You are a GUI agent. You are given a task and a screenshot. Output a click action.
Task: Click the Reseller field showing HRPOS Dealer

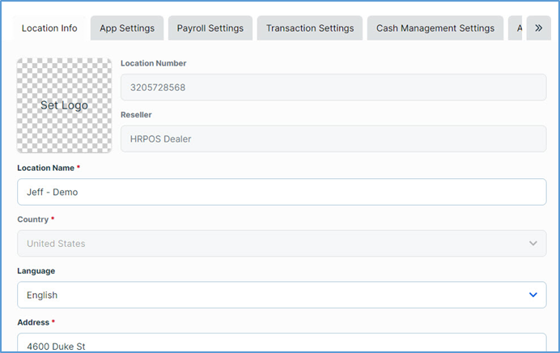pos(333,138)
